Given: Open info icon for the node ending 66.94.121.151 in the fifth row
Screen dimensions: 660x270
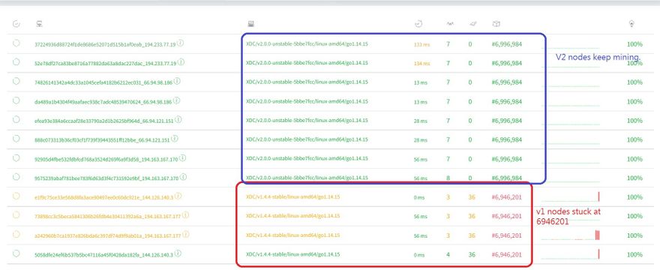Looking at the screenshot, I should [x=178, y=120].
